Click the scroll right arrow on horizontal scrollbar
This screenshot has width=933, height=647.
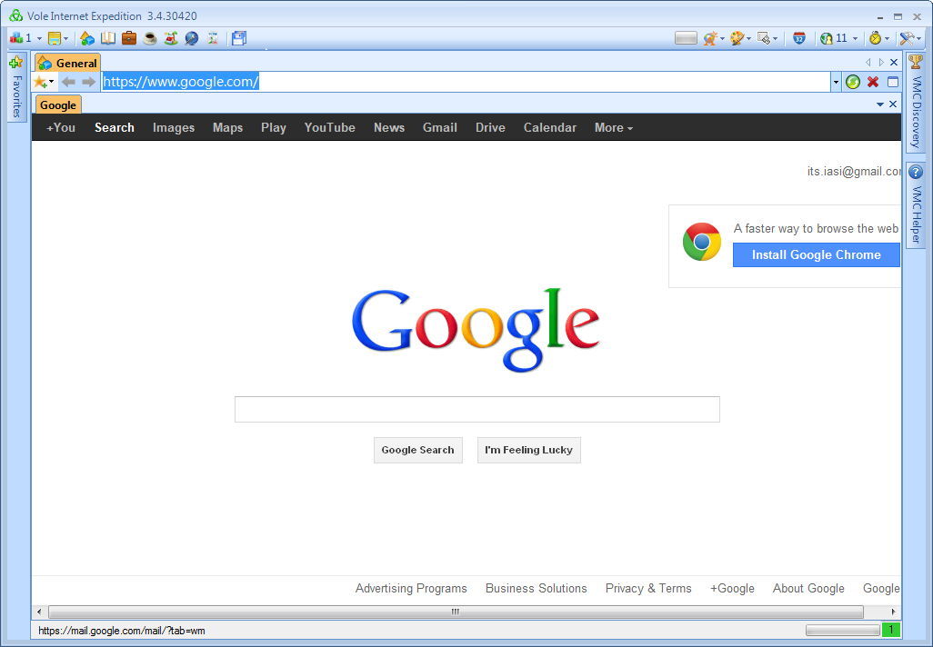point(893,612)
